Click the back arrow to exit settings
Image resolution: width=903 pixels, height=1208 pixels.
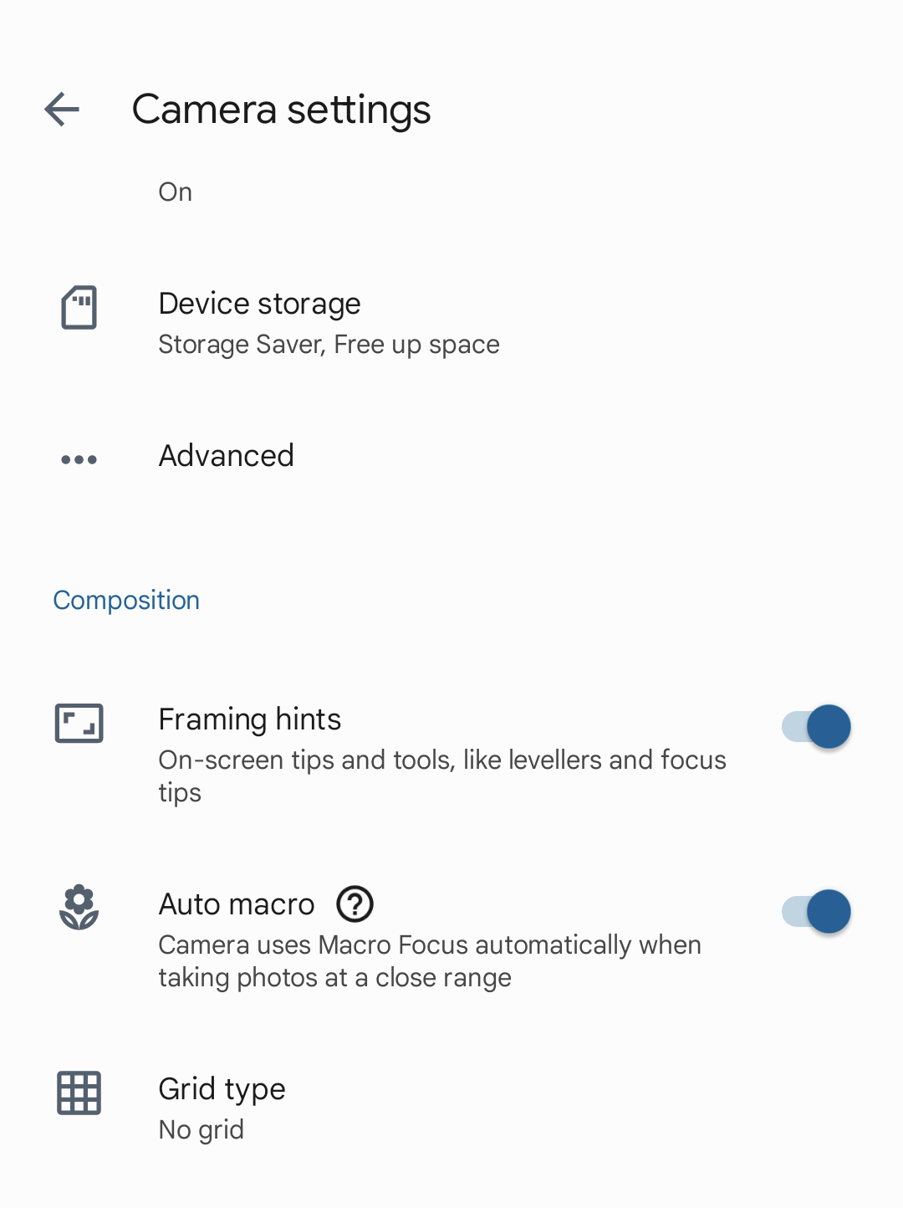(x=61, y=109)
